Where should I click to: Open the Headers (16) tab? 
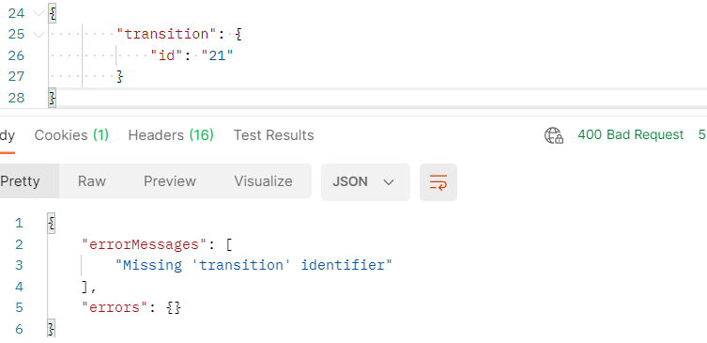pos(171,135)
